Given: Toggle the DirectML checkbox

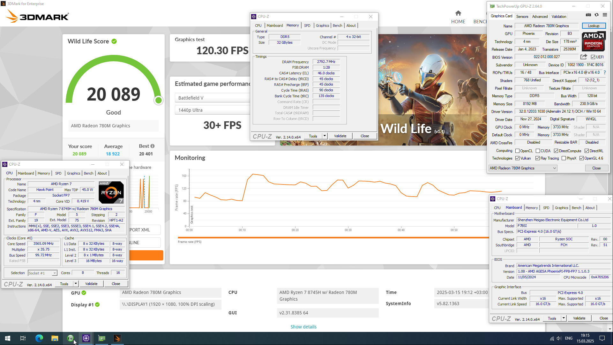Looking at the screenshot, I should tap(587, 151).
